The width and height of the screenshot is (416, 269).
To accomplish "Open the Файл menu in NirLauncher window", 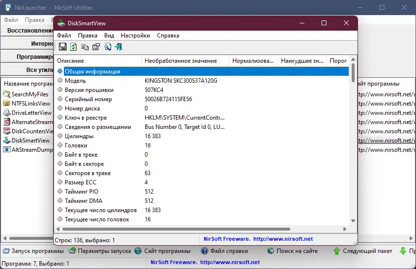I will (11, 20).
